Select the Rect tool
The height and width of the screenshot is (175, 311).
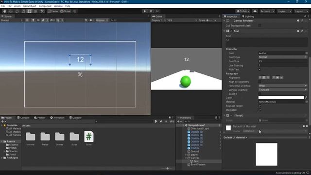pos(29,11)
